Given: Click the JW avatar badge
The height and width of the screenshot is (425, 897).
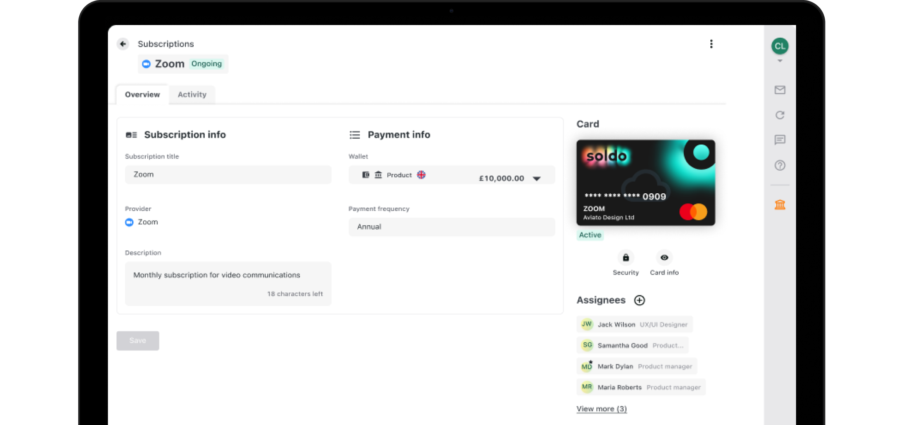Looking at the screenshot, I should [587, 324].
